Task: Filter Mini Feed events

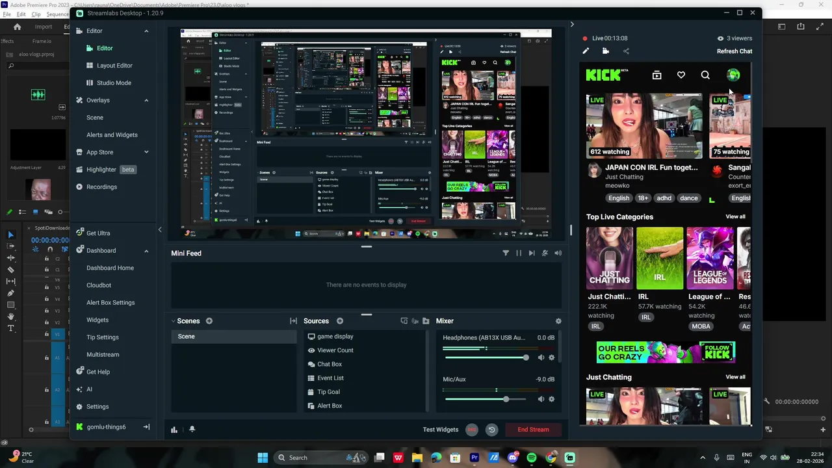Action: pos(506,253)
